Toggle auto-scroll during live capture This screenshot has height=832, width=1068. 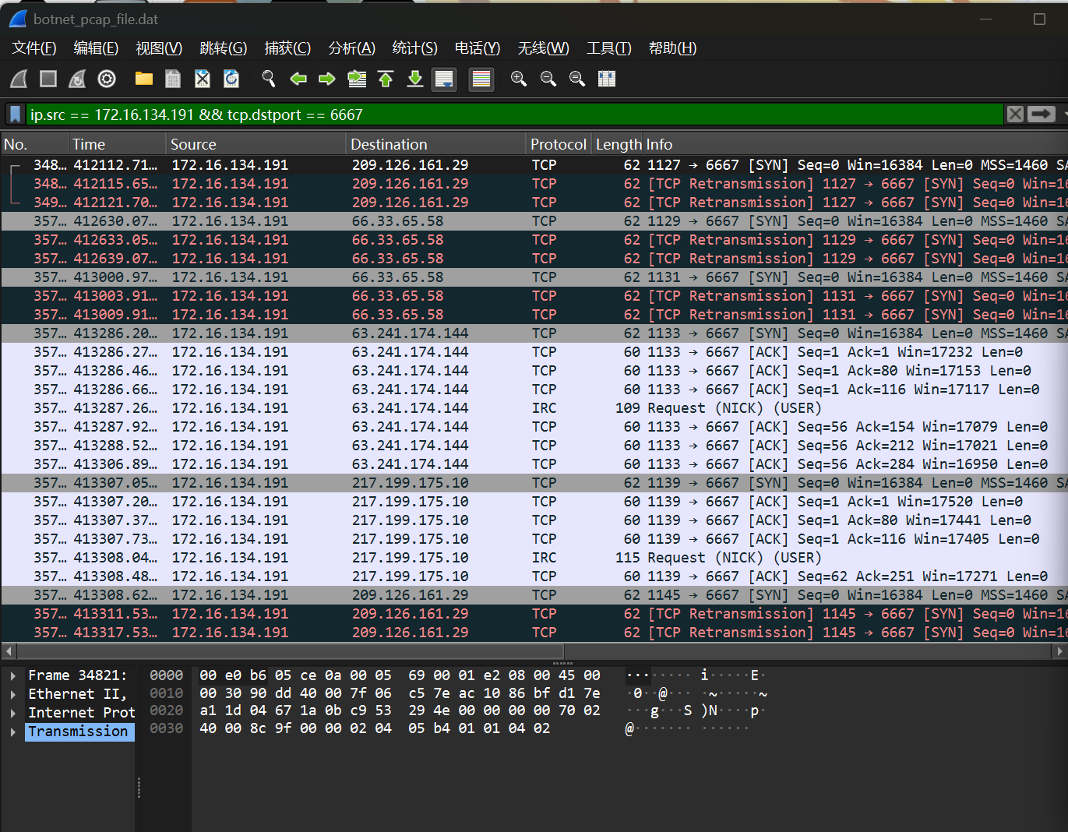click(x=444, y=79)
